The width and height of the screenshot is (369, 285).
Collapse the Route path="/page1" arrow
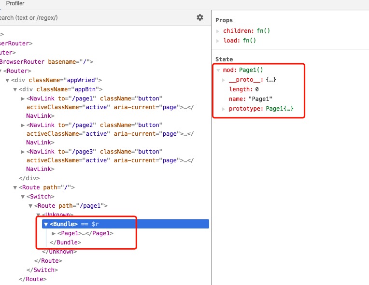(x=30, y=206)
